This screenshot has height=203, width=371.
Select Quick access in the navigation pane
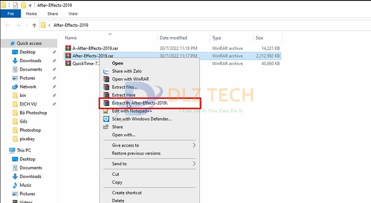point(29,43)
